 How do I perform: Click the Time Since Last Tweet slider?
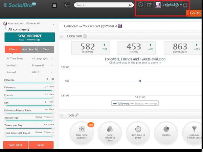click(29, 136)
